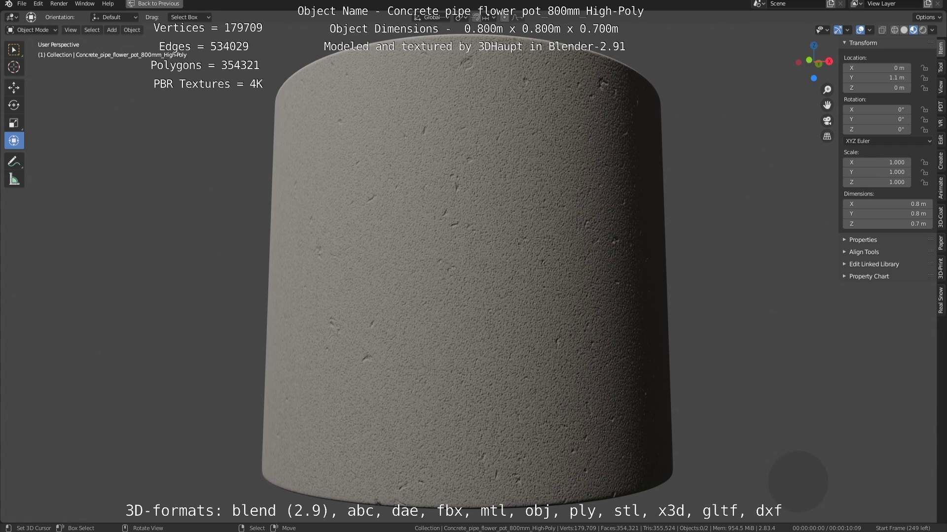Viewport: 947px width, 532px height.
Task: Switch perspective/orthographic with grid icon
Action: [x=827, y=136]
